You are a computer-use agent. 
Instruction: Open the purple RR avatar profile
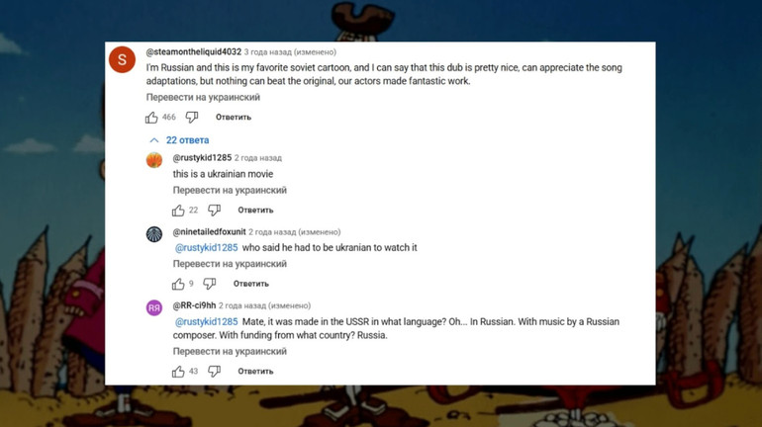pos(154,307)
